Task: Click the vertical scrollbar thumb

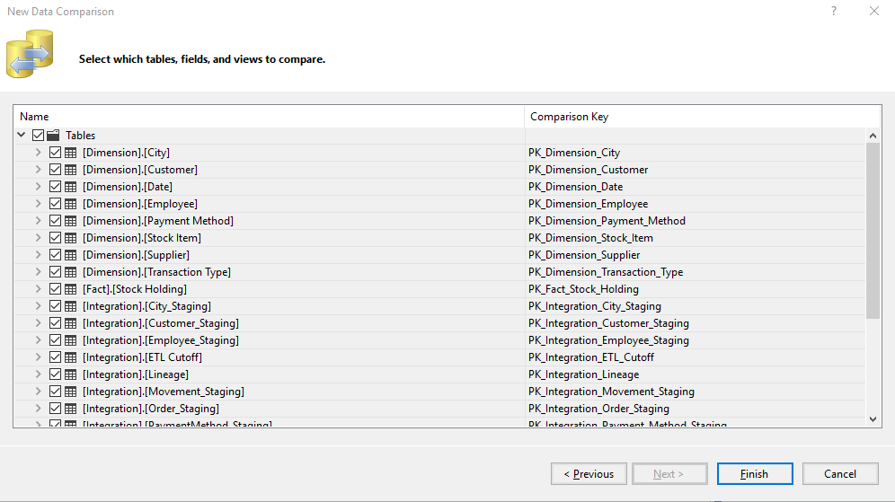Action: pos(873,231)
